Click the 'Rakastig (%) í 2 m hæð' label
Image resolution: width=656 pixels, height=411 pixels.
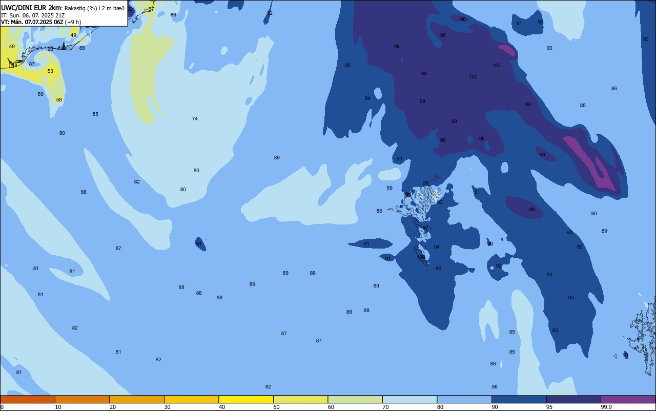(x=94, y=8)
